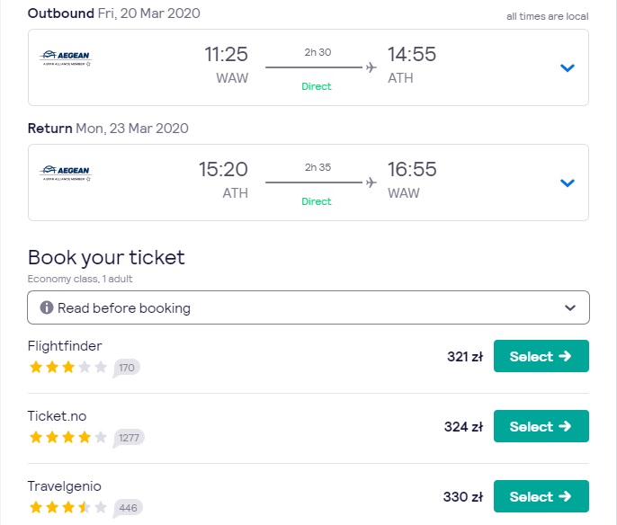Image resolution: width=617 pixels, height=525 pixels.
Task: Expand the outbound flight details chevron
Action: point(567,67)
